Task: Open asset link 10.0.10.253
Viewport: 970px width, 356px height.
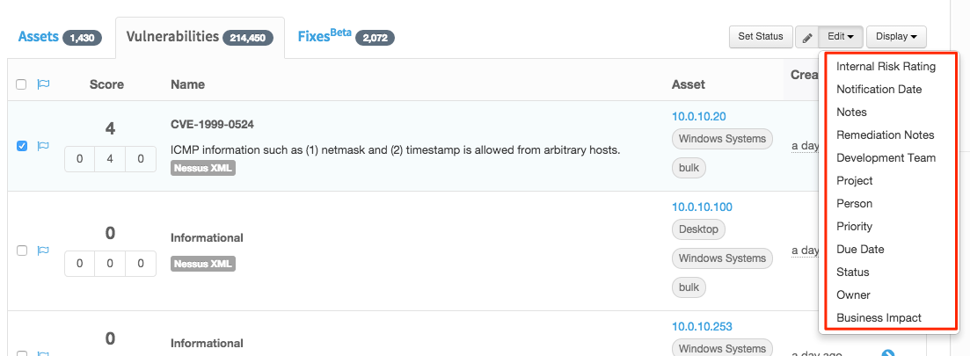Action: (702, 326)
